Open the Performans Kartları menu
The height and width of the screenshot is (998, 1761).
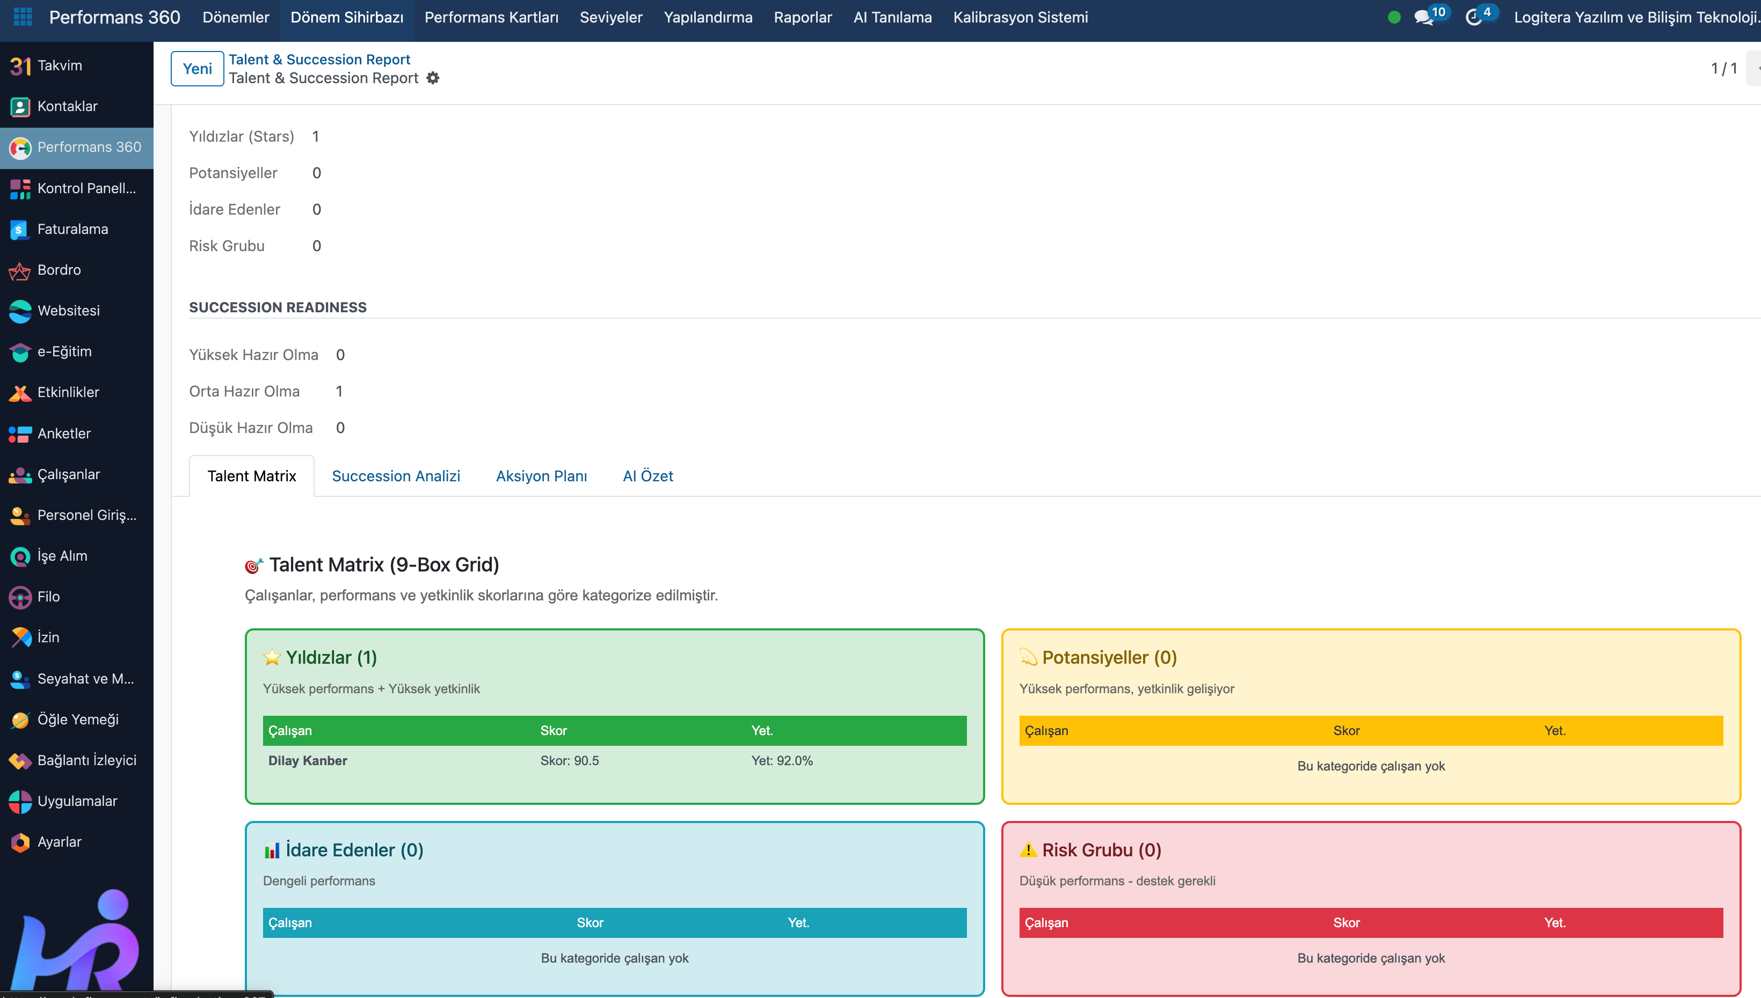492,17
